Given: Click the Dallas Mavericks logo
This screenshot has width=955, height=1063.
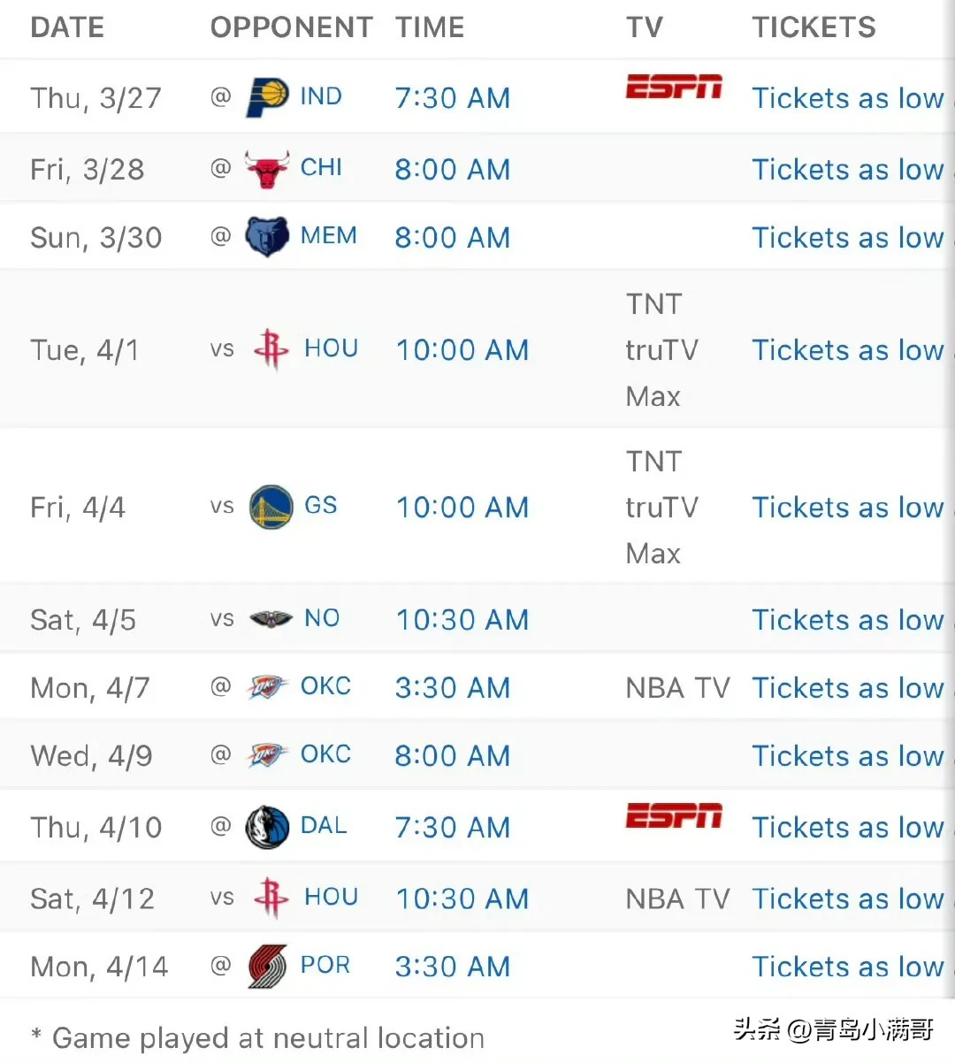Looking at the screenshot, I should pos(267,827).
